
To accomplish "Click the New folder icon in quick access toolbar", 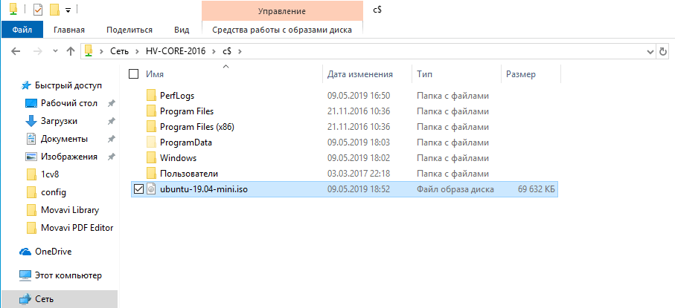I will click(54, 9).
